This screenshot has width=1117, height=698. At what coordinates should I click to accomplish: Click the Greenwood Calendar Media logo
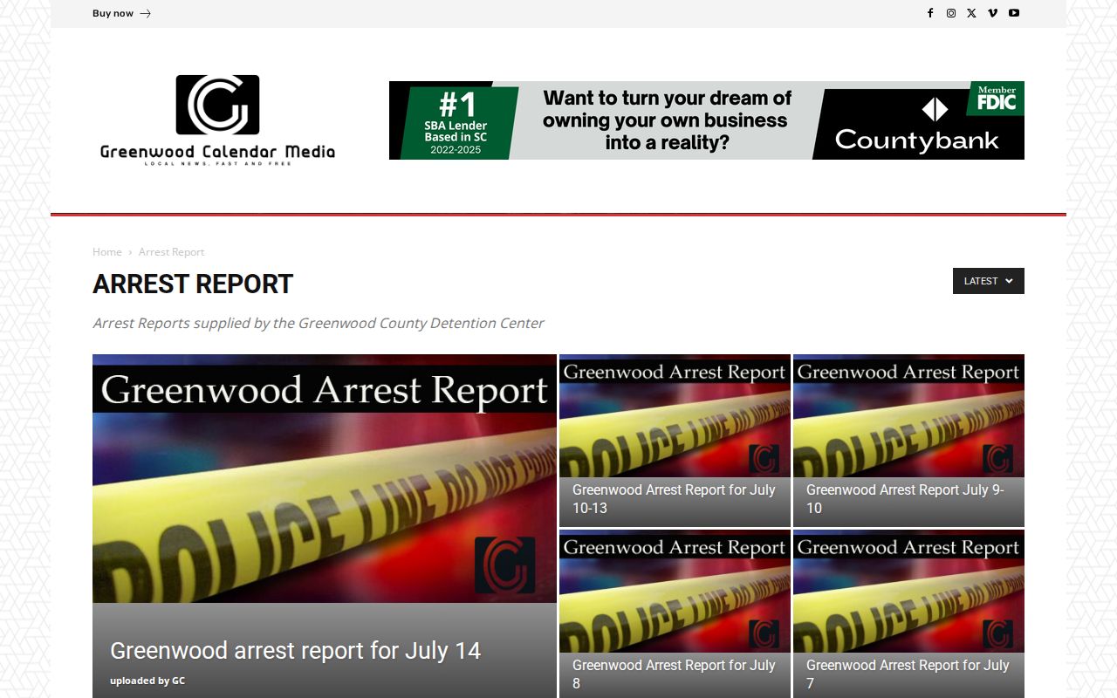click(x=217, y=120)
